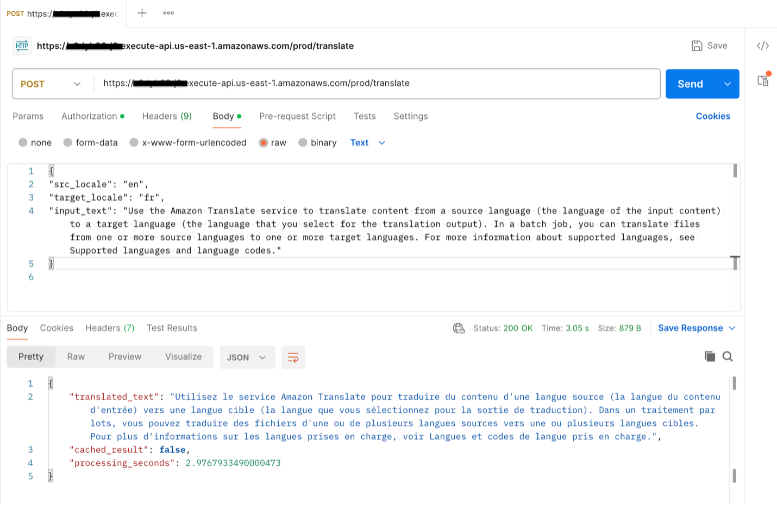Open the request info panel icon
The width and height of the screenshot is (777, 505).
(x=763, y=80)
